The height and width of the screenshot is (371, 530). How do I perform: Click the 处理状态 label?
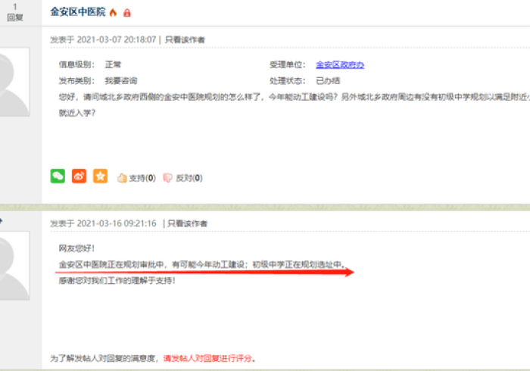pos(287,81)
